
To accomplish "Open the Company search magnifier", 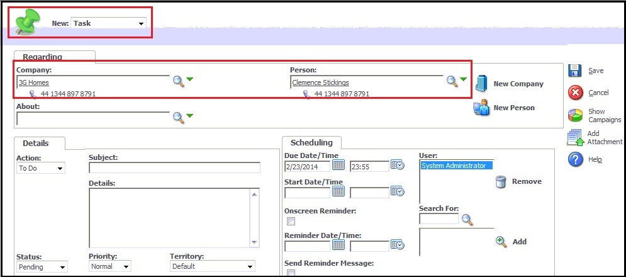I will coord(179,81).
